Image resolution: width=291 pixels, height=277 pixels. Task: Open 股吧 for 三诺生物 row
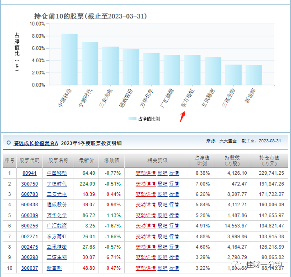coord(162,257)
